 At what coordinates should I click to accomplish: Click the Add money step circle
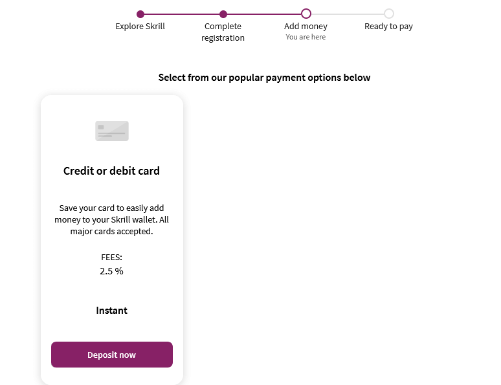(x=306, y=14)
